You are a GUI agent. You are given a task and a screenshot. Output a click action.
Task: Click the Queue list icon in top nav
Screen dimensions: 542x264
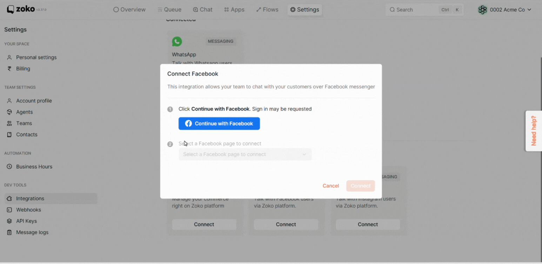tap(160, 9)
